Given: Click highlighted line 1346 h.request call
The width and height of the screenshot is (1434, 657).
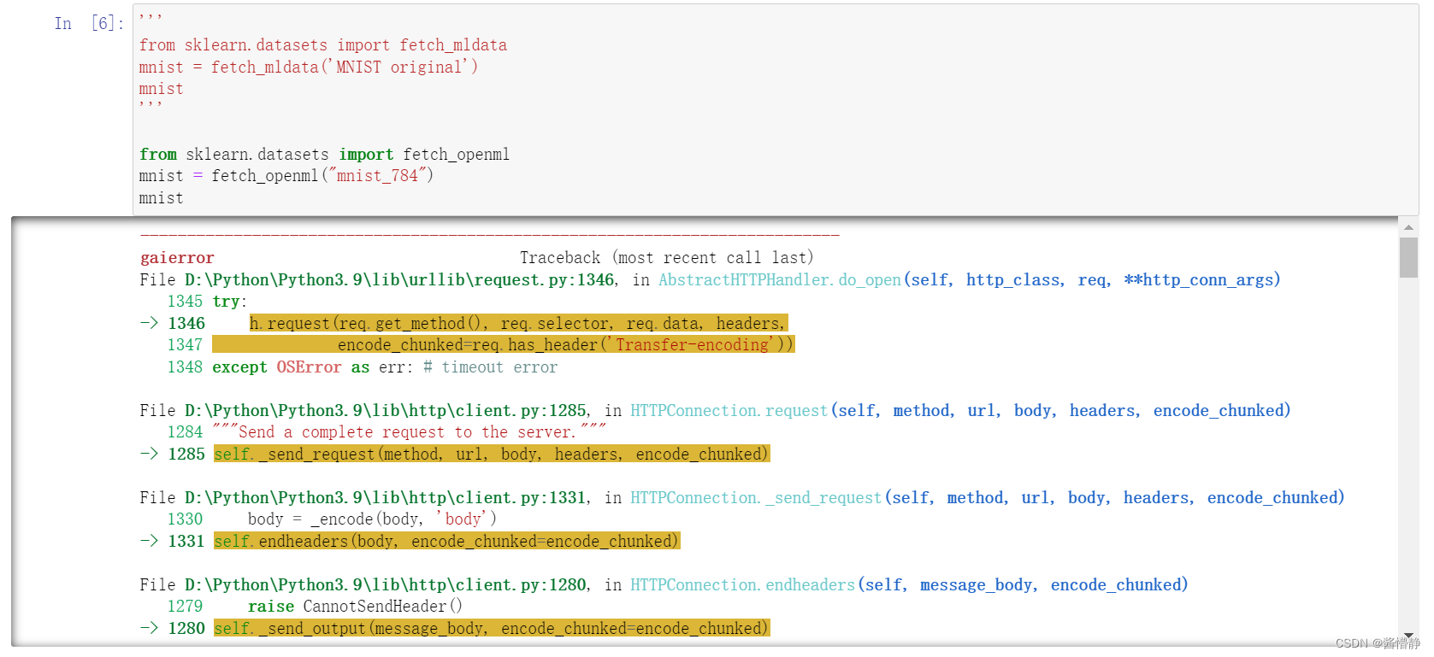Looking at the screenshot, I should [x=518, y=324].
